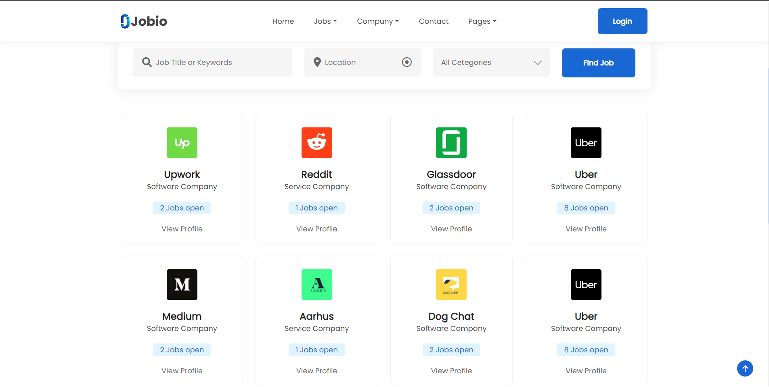View Profile of Aarhus

tap(317, 371)
